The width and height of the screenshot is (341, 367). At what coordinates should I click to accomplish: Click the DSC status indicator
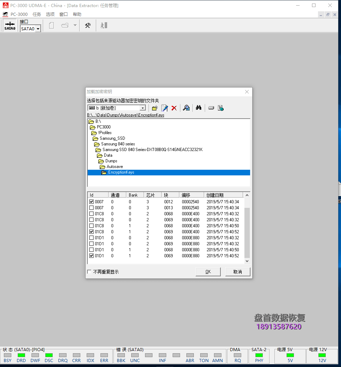(49, 355)
